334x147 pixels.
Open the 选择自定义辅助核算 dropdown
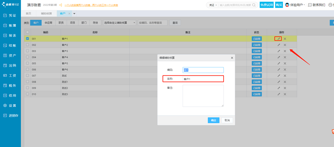(x=119, y=23)
